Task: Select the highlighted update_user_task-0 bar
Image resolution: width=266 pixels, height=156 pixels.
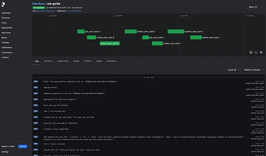Action: tap(110, 44)
